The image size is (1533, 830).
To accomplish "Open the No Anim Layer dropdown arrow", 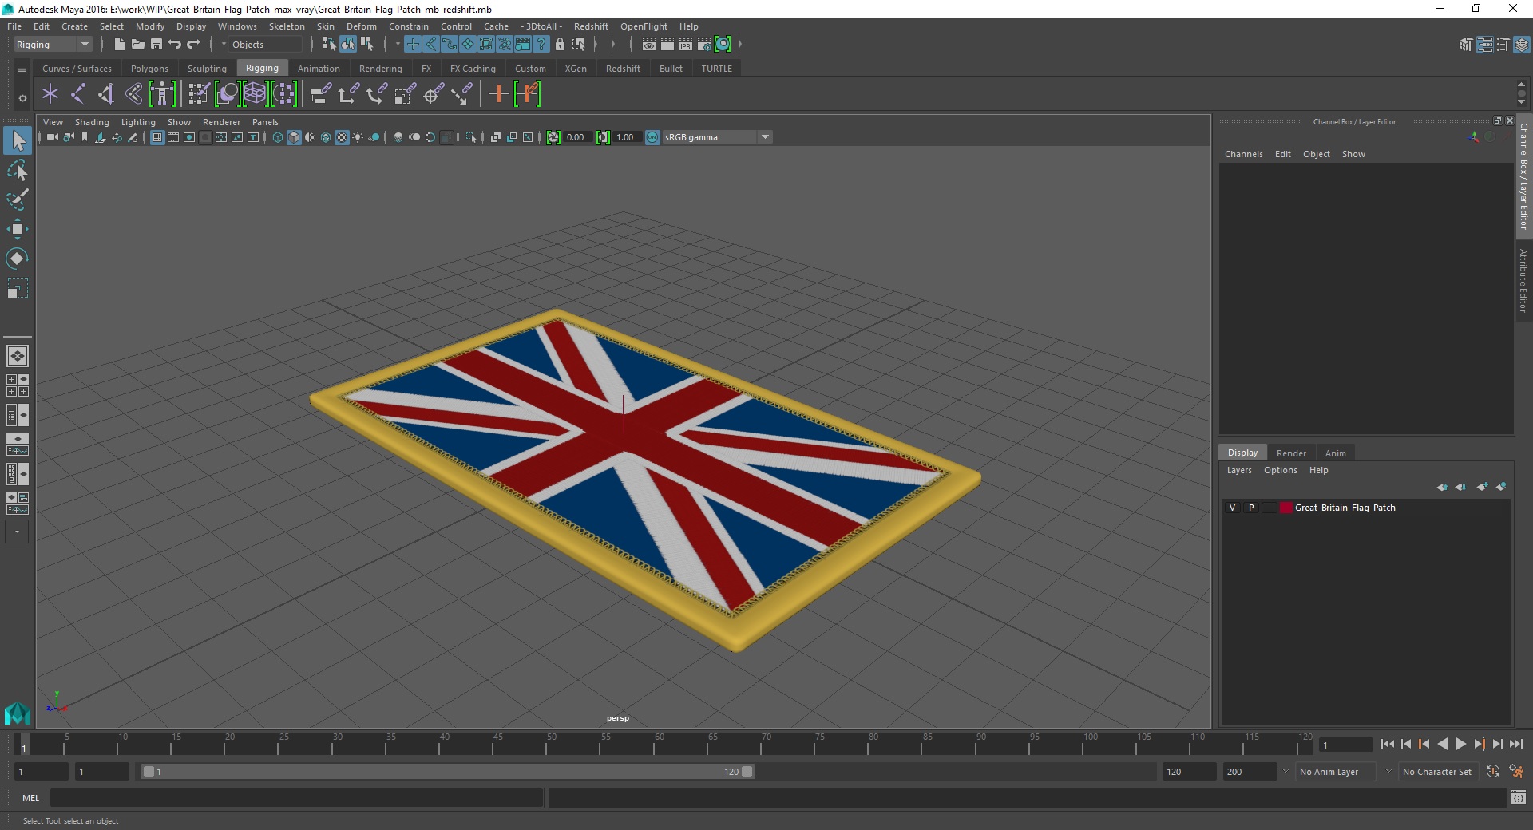I will pyautogui.click(x=1285, y=771).
